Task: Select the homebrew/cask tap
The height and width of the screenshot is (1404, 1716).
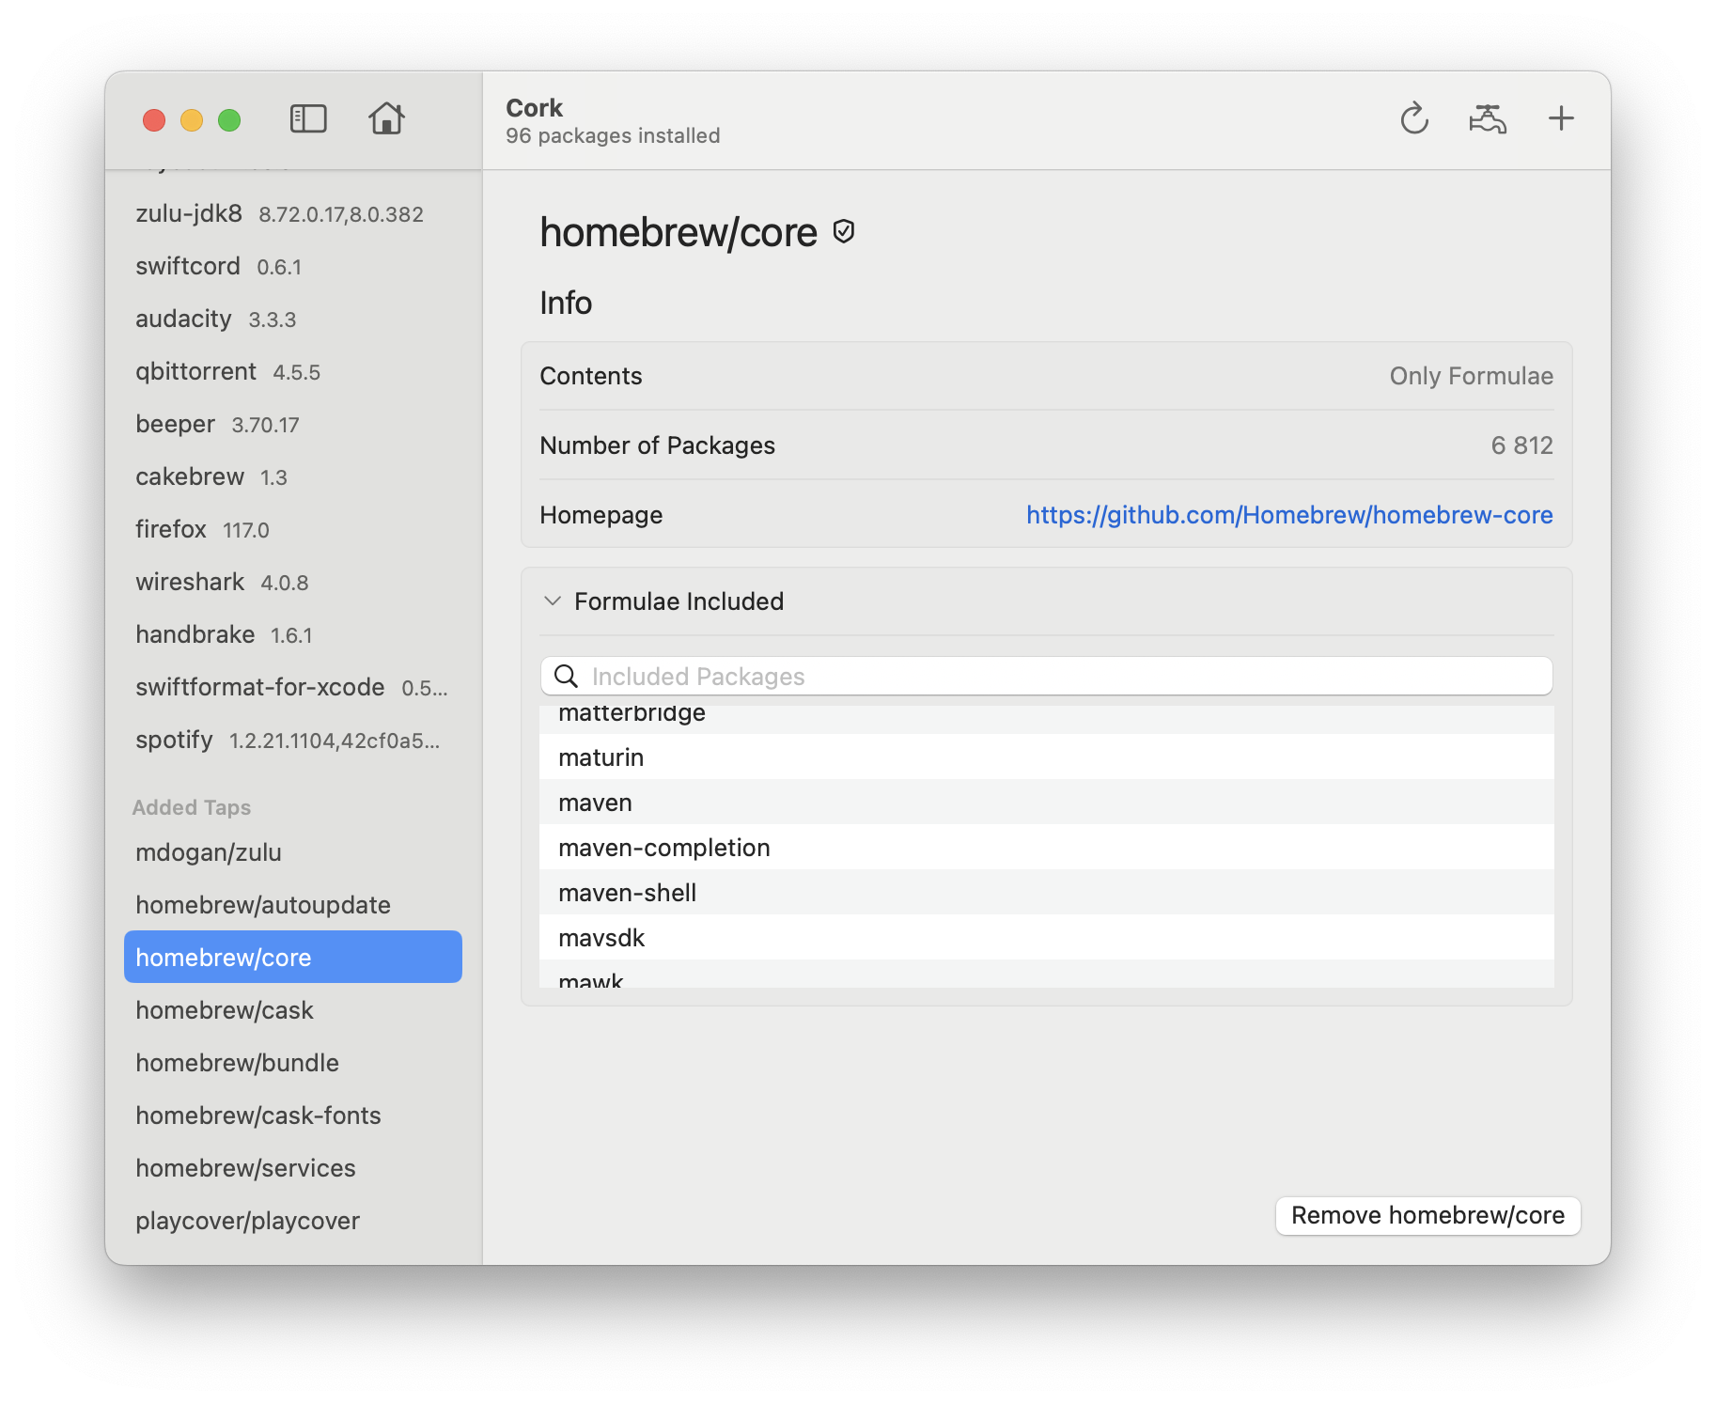Action: pos(226,1010)
